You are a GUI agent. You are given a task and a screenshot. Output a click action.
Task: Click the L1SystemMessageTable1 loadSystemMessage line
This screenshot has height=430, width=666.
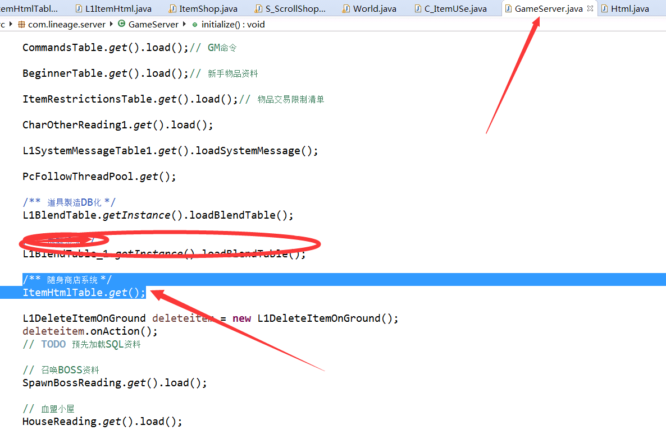click(x=170, y=151)
